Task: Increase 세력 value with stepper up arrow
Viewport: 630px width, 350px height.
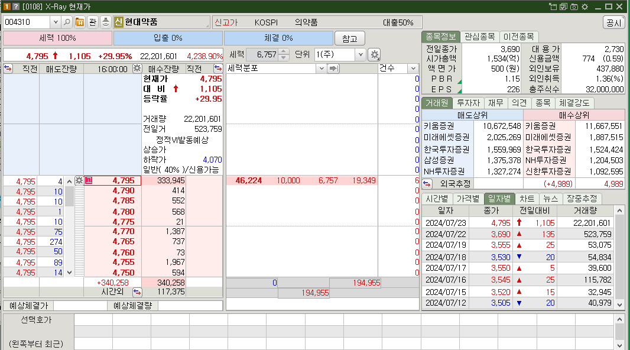Action: pyautogui.click(x=283, y=51)
